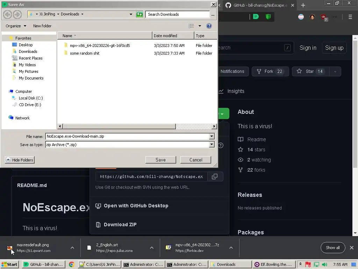The image size is (358, 269).
Task: Click Sign in on GitHub
Action: click(308, 48)
